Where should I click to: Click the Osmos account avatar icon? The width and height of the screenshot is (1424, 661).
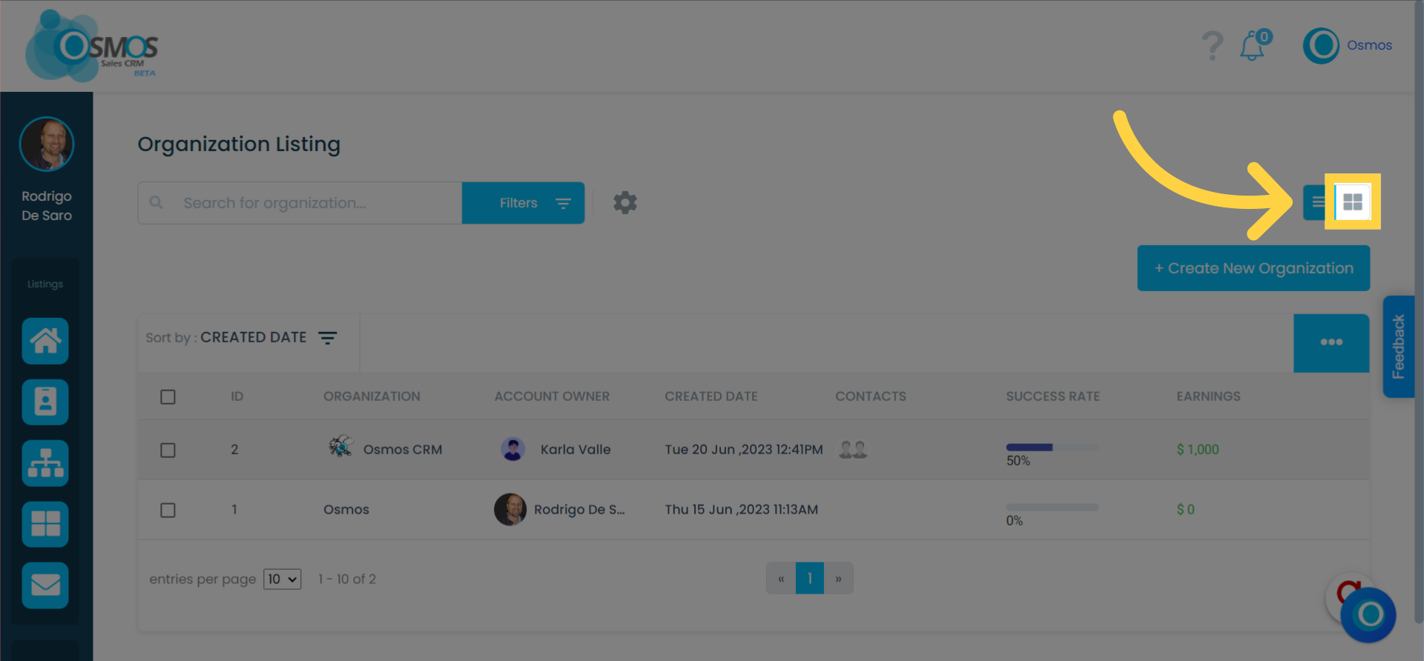[x=1321, y=46]
